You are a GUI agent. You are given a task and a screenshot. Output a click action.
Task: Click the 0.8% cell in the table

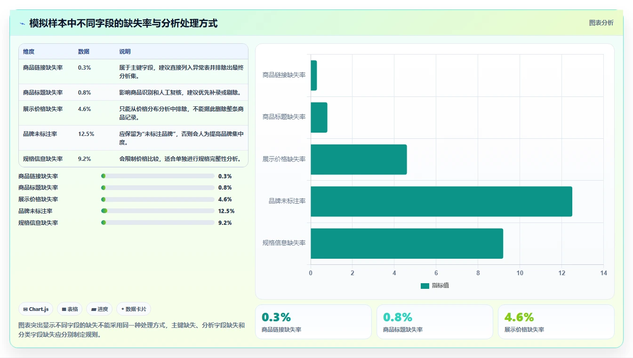[x=84, y=92]
